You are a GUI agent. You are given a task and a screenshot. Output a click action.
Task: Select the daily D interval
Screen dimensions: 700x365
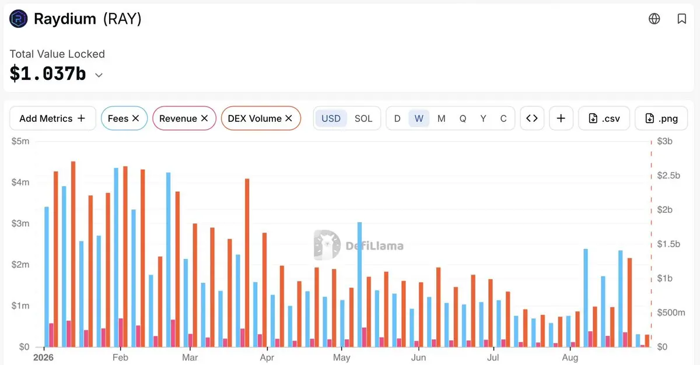[x=397, y=118]
